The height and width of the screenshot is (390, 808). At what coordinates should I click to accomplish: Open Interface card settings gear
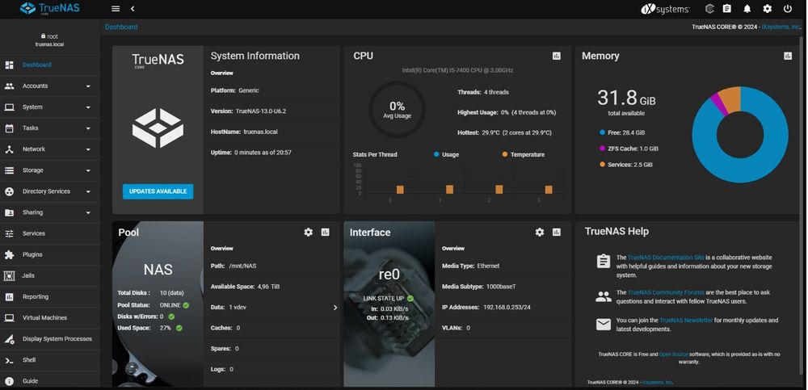(x=540, y=233)
